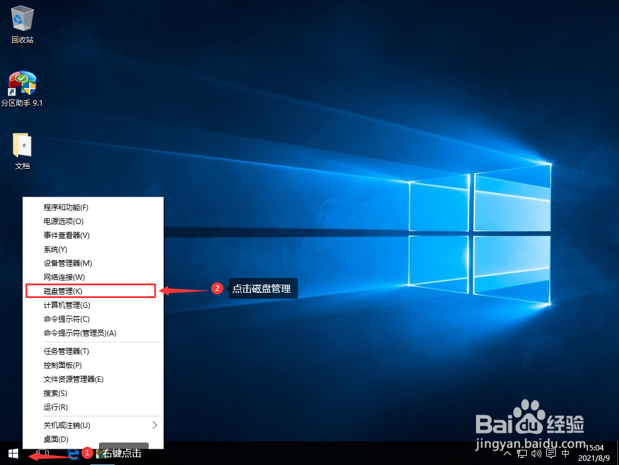This screenshot has width=619, height=465.
Task: Choose 程序和功能(F) in the menu
Action: (x=93, y=208)
